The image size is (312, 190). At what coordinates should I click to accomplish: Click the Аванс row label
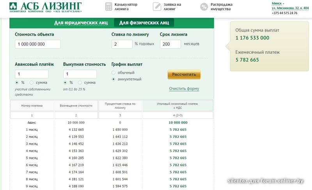point(32,123)
